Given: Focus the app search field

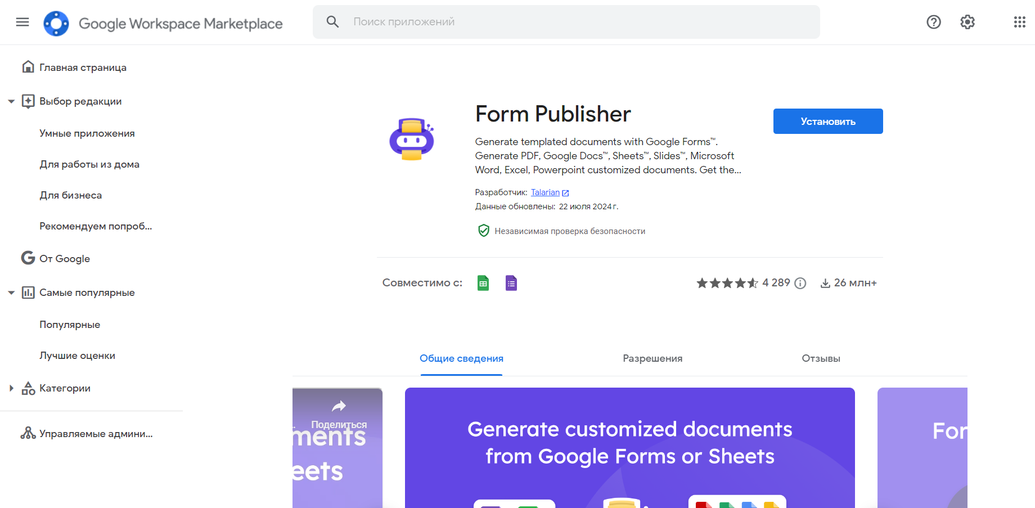Looking at the screenshot, I should pyautogui.click(x=566, y=22).
